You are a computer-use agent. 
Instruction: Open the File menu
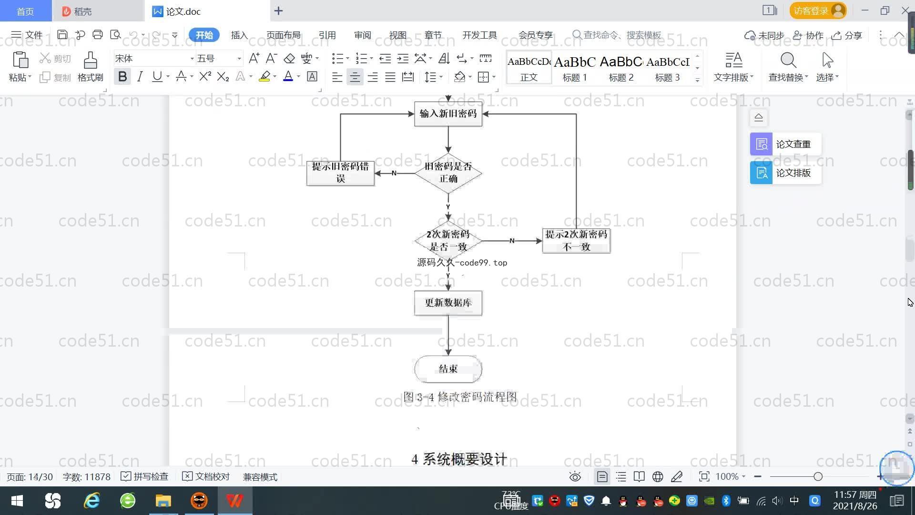click(27, 35)
